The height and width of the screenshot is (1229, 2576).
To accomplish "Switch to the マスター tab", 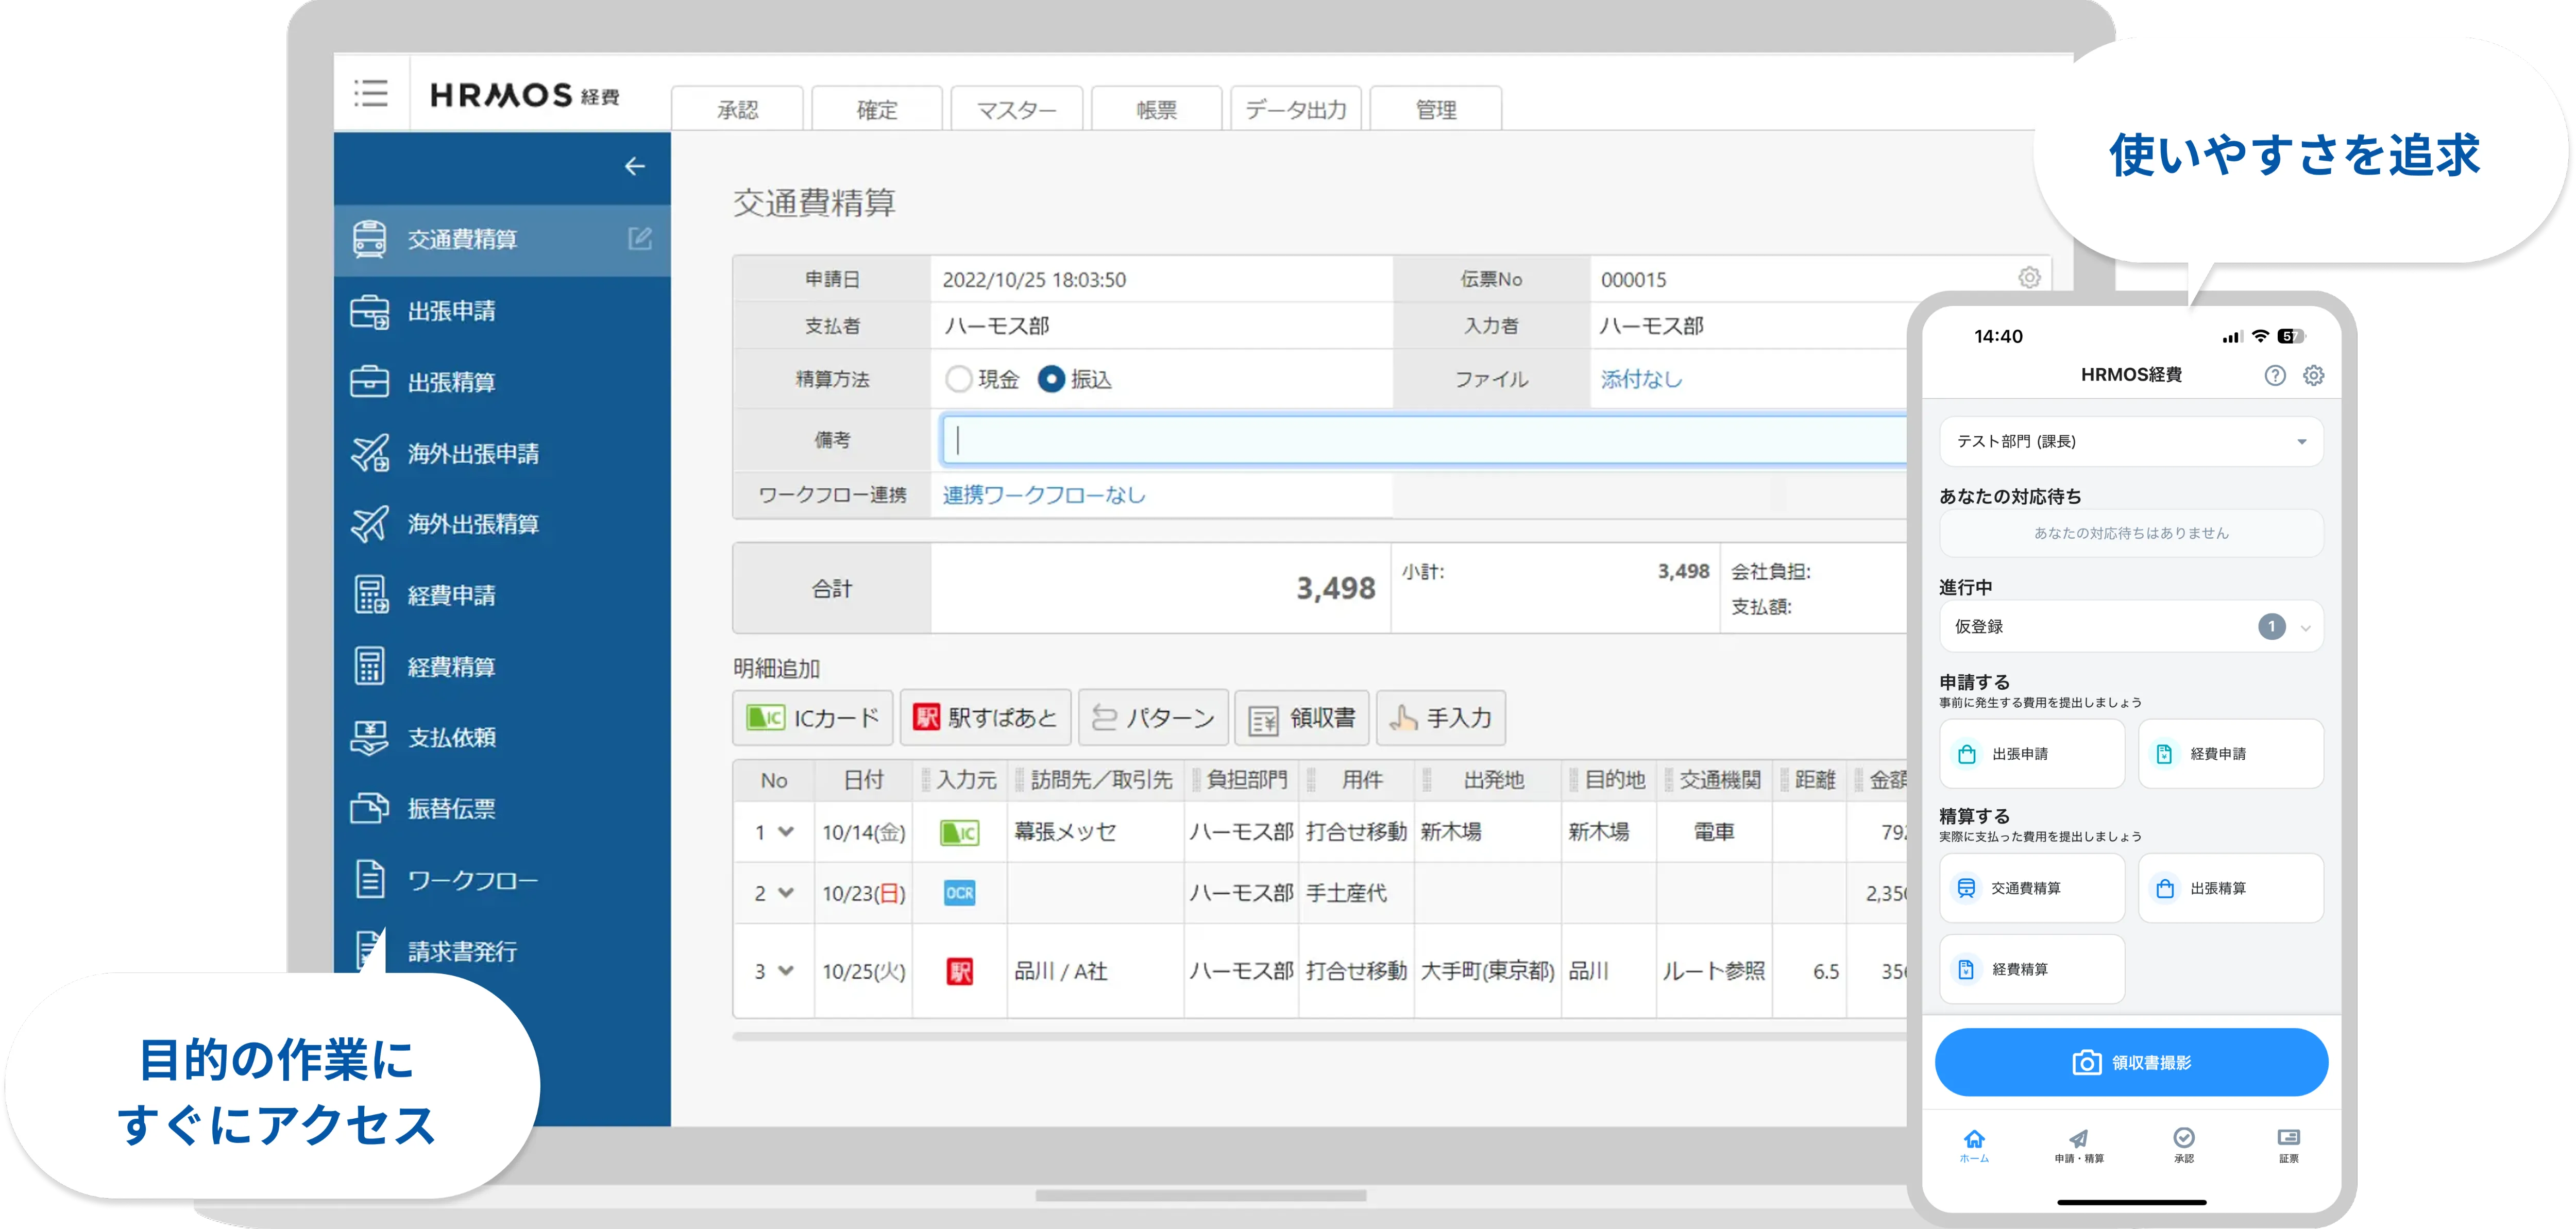I will click(1016, 108).
